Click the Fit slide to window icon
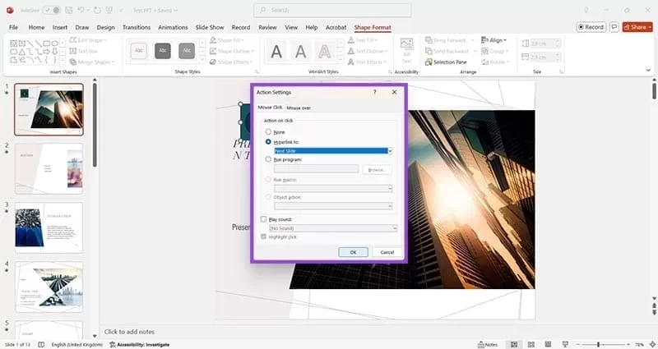Image resolution: width=658 pixels, height=349 pixels. (x=651, y=344)
